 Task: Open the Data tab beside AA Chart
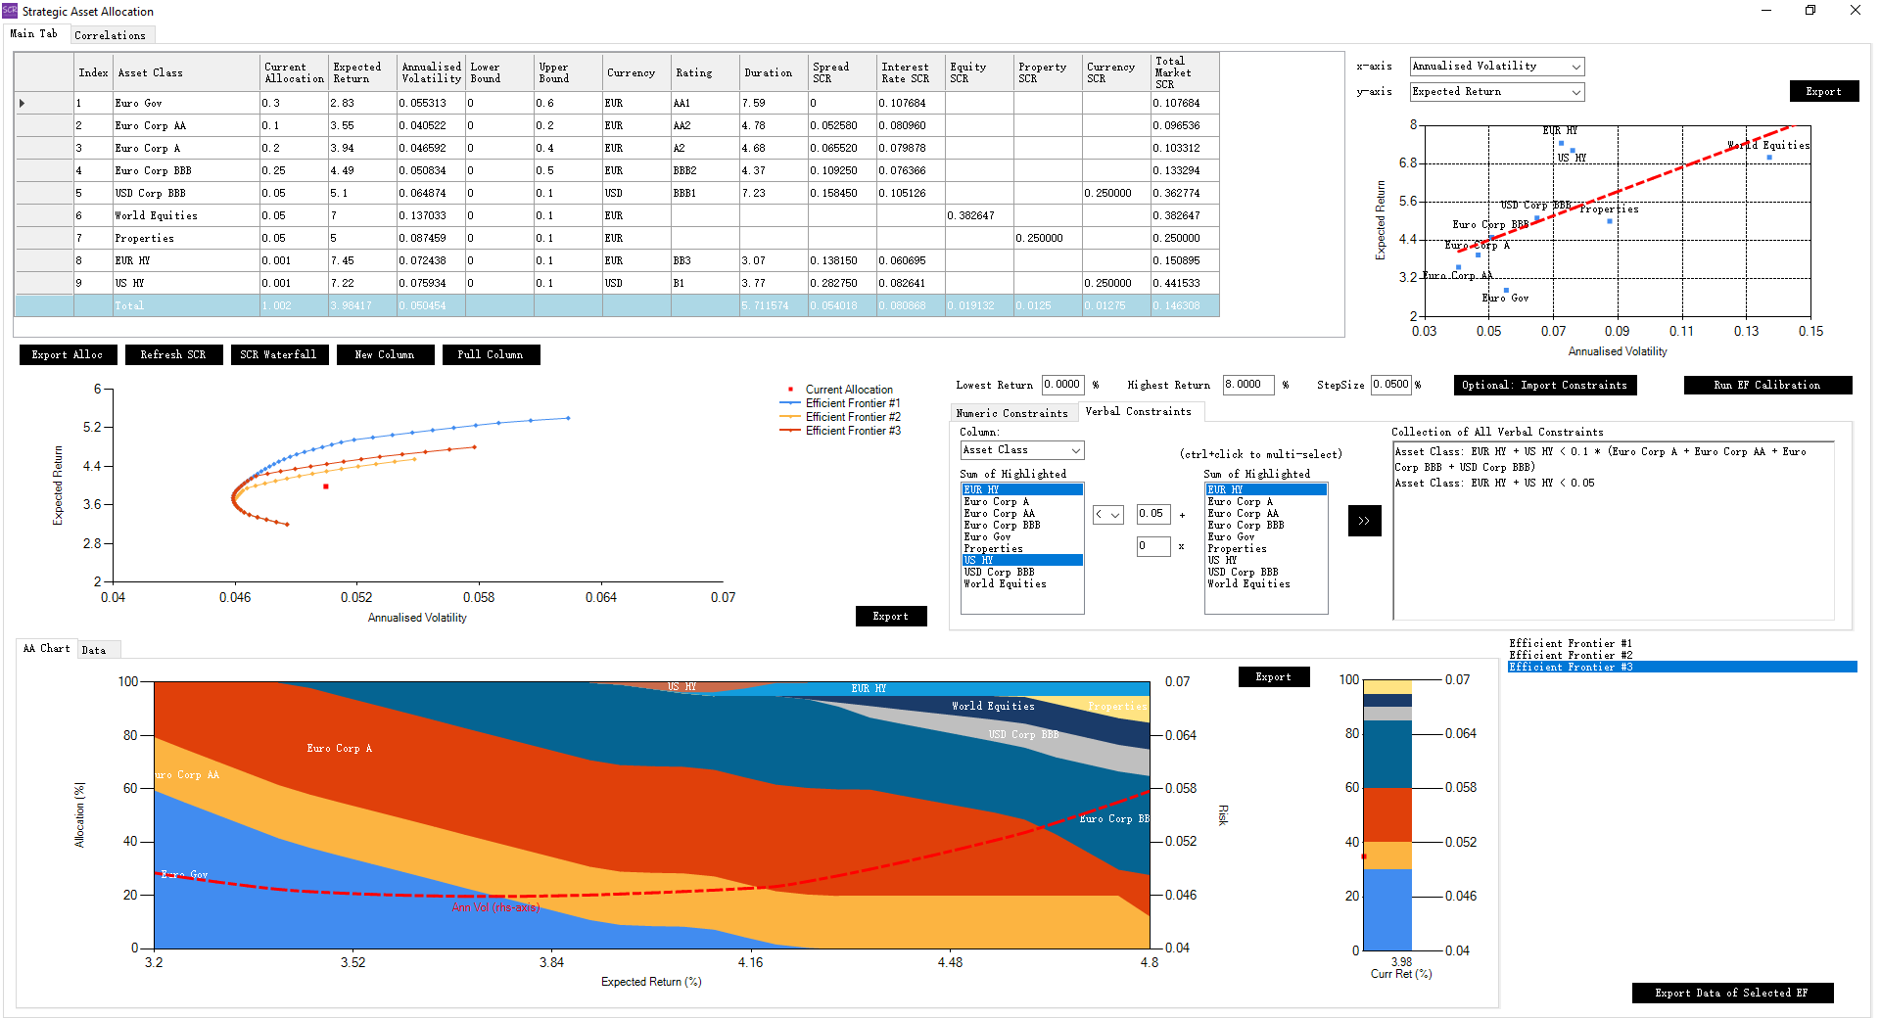click(x=94, y=650)
